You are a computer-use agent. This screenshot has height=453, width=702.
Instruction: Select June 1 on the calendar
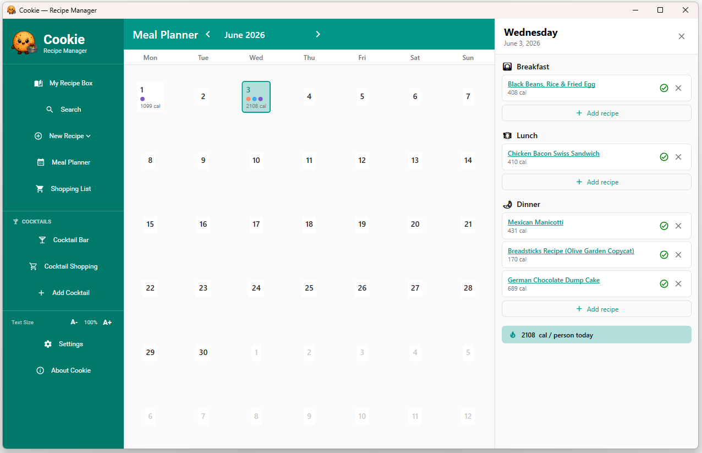150,97
